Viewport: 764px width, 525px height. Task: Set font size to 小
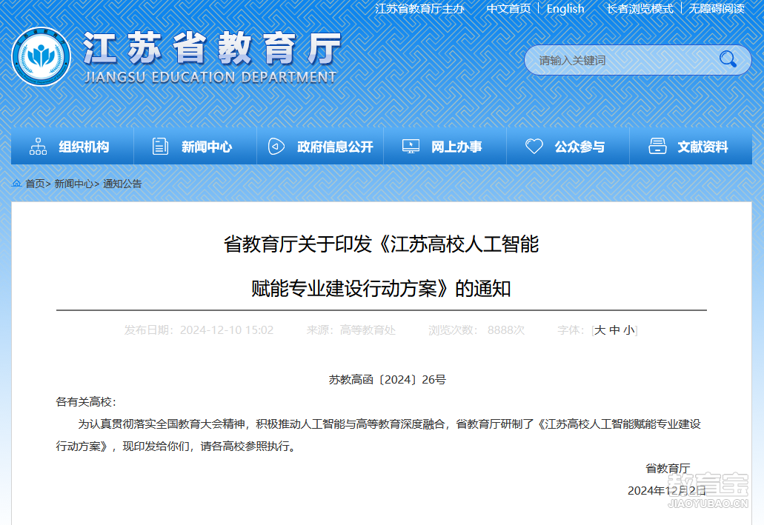[x=628, y=330]
